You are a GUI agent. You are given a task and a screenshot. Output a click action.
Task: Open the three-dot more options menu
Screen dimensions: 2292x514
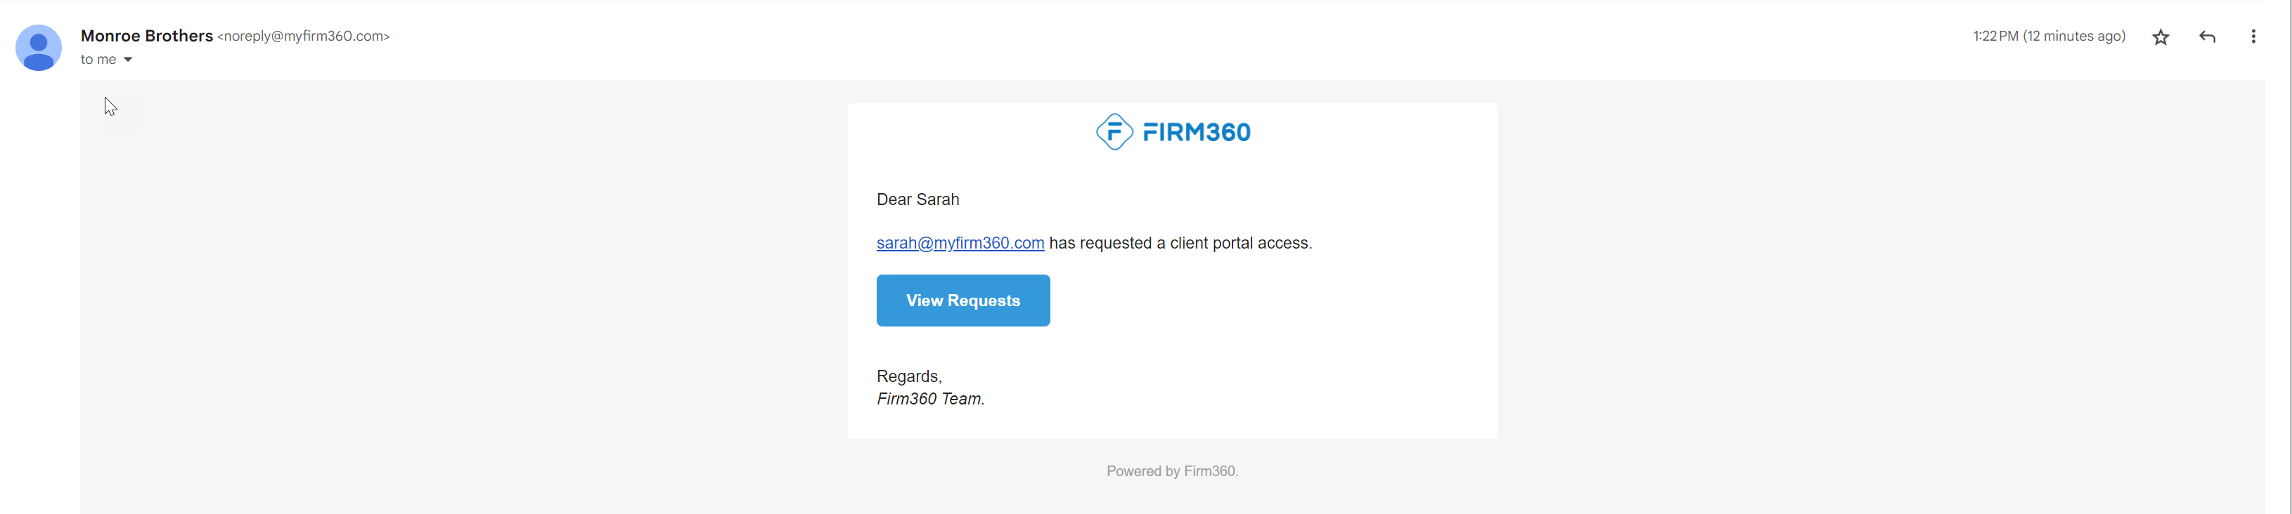2253,37
